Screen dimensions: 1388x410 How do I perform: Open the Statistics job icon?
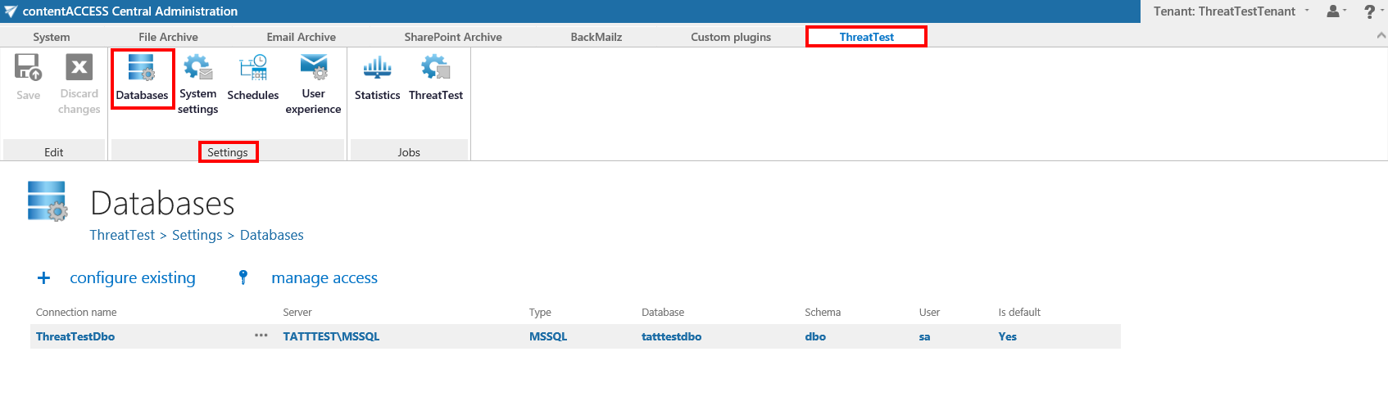[x=378, y=68]
